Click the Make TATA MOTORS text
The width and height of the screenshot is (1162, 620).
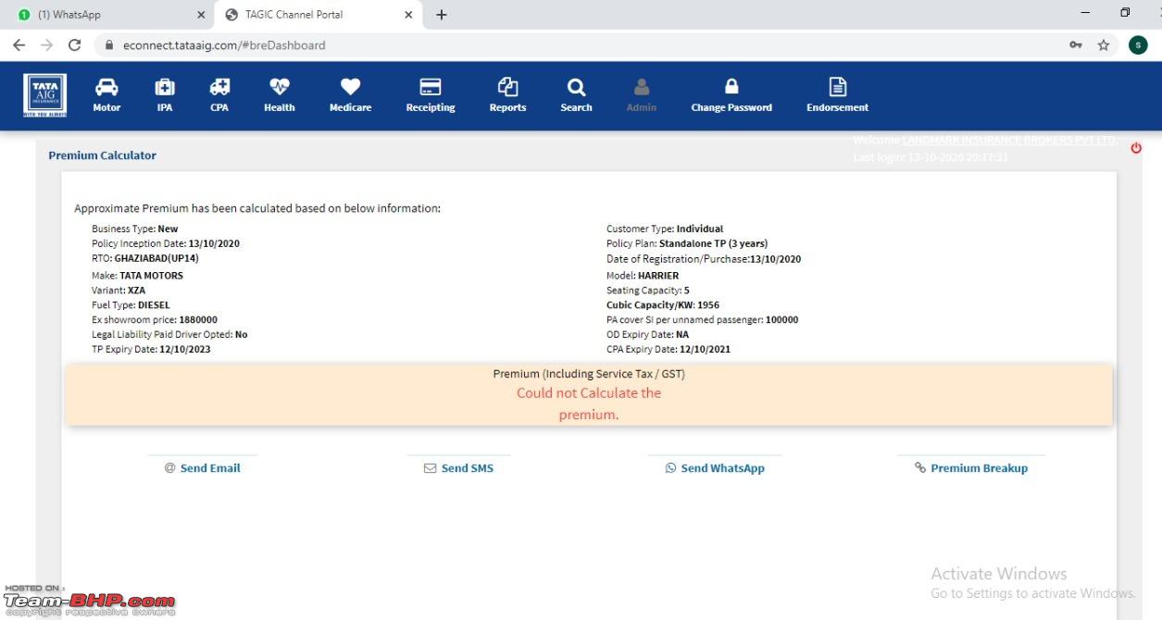137,275
